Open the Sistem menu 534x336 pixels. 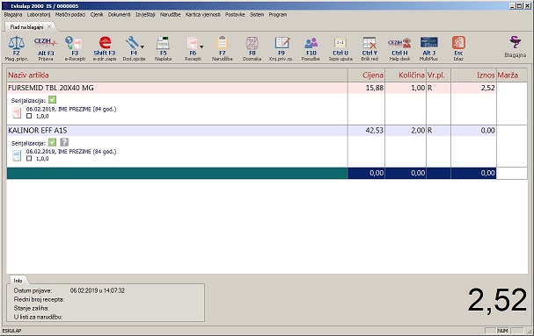point(257,15)
